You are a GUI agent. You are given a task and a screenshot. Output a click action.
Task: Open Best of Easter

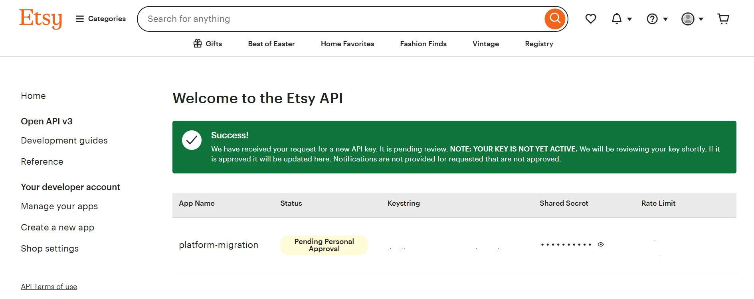pos(271,44)
